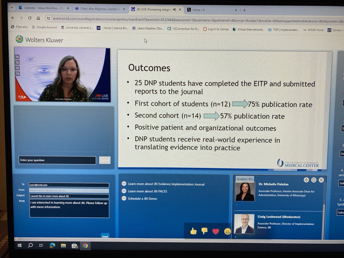This screenshot has height=258, width=344.
Task: Mute audio on the JBI LIVE tab
Action: [174, 9]
